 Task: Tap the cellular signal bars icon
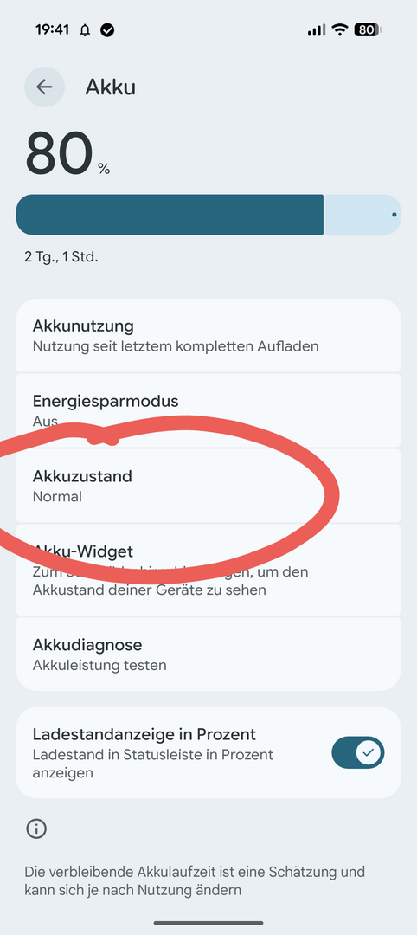[x=317, y=29]
